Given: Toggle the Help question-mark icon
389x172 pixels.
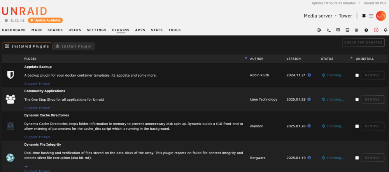Looking at the screenshot, I should click(366, 30).
